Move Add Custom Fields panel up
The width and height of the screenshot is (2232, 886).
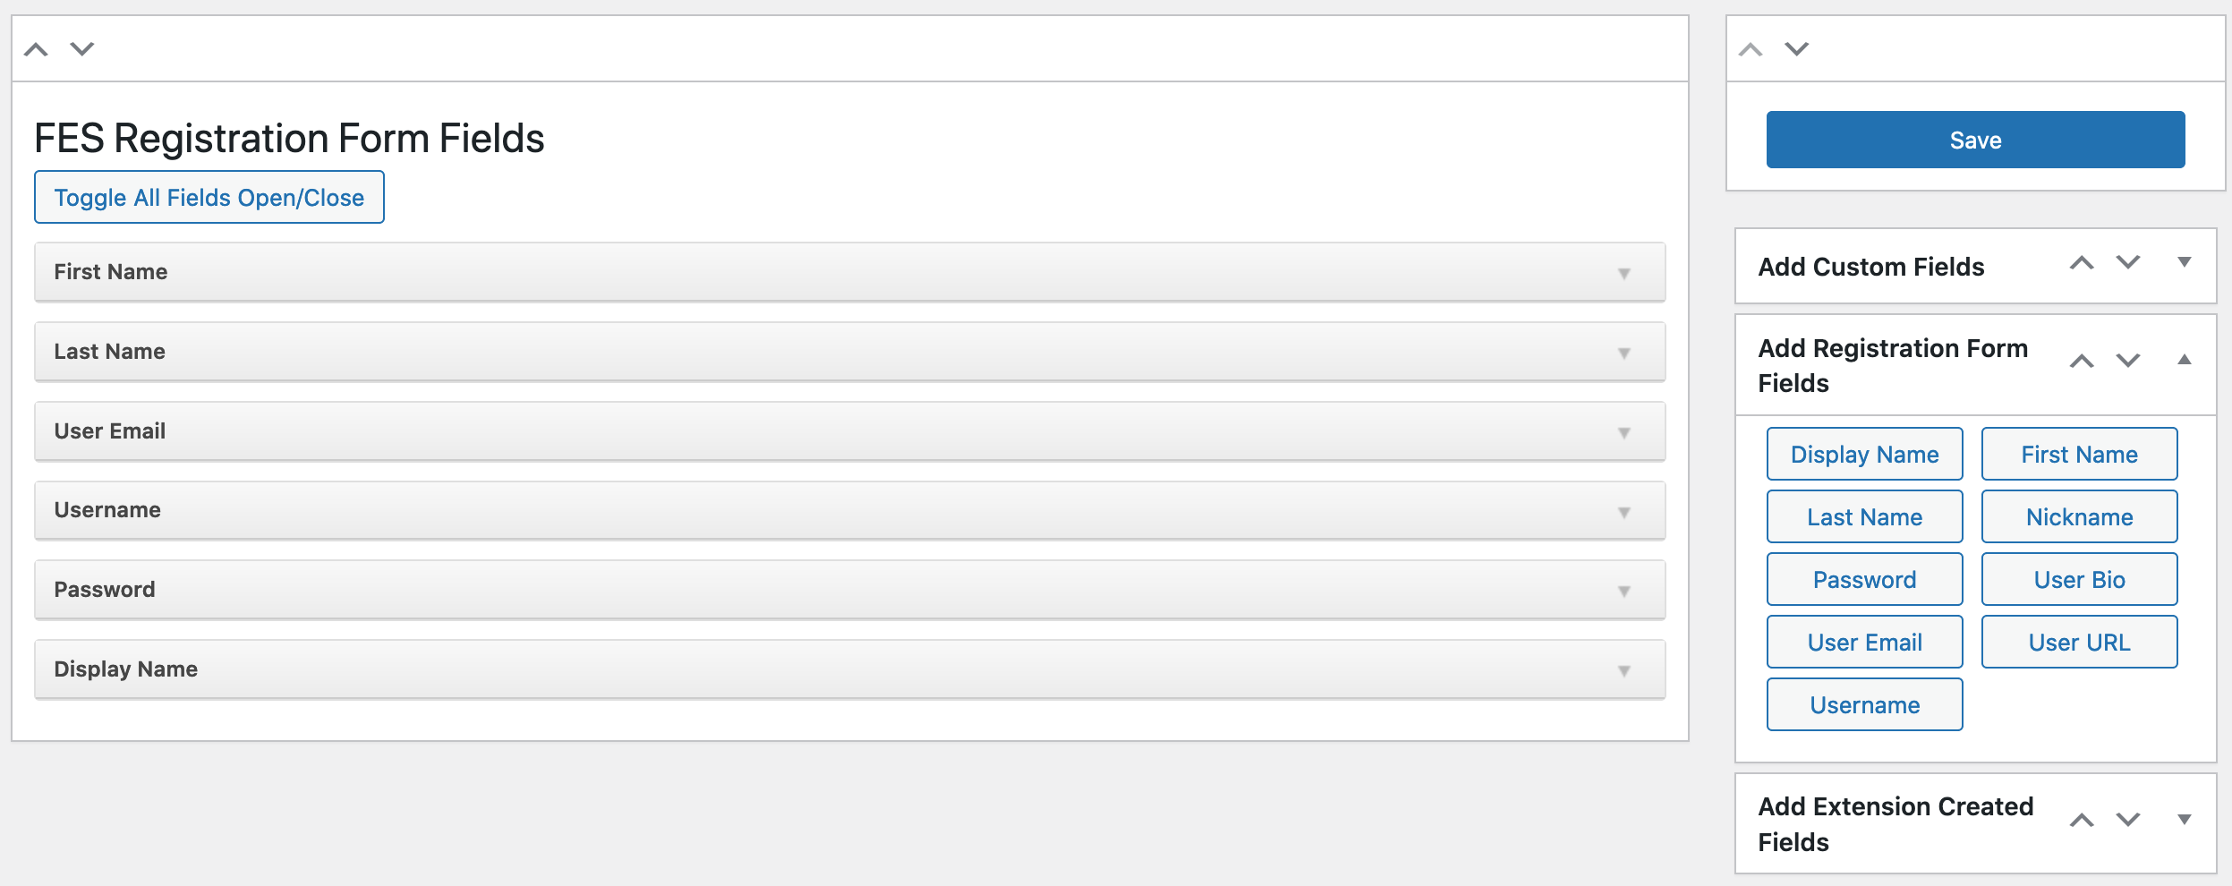click(x=2082, y=263)
